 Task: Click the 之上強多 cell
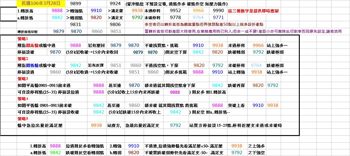click(x=257, y=146)
